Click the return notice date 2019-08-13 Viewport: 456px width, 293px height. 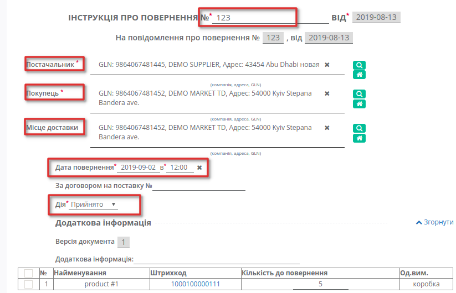(x=329, y=38)
